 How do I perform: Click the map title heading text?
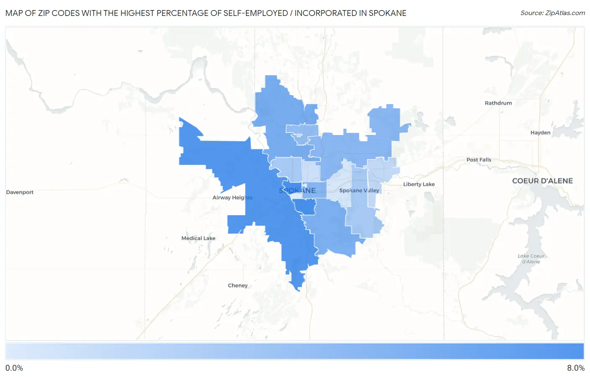pos(206,13)
